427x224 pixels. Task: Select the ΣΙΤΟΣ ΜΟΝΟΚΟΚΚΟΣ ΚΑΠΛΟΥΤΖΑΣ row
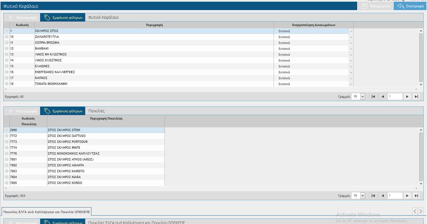pyautogui.click(x=84, y=154)
